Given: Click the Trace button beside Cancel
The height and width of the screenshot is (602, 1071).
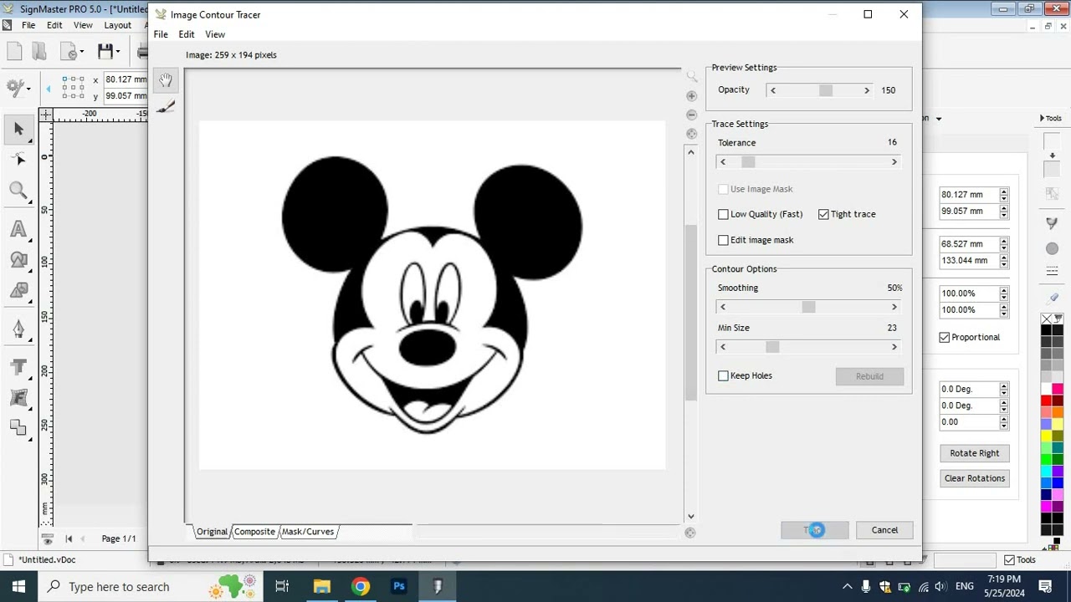Looking at the screenshot, I should click(814, 530).
